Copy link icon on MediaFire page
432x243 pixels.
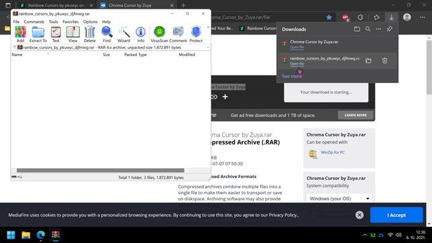click(214, 97)
